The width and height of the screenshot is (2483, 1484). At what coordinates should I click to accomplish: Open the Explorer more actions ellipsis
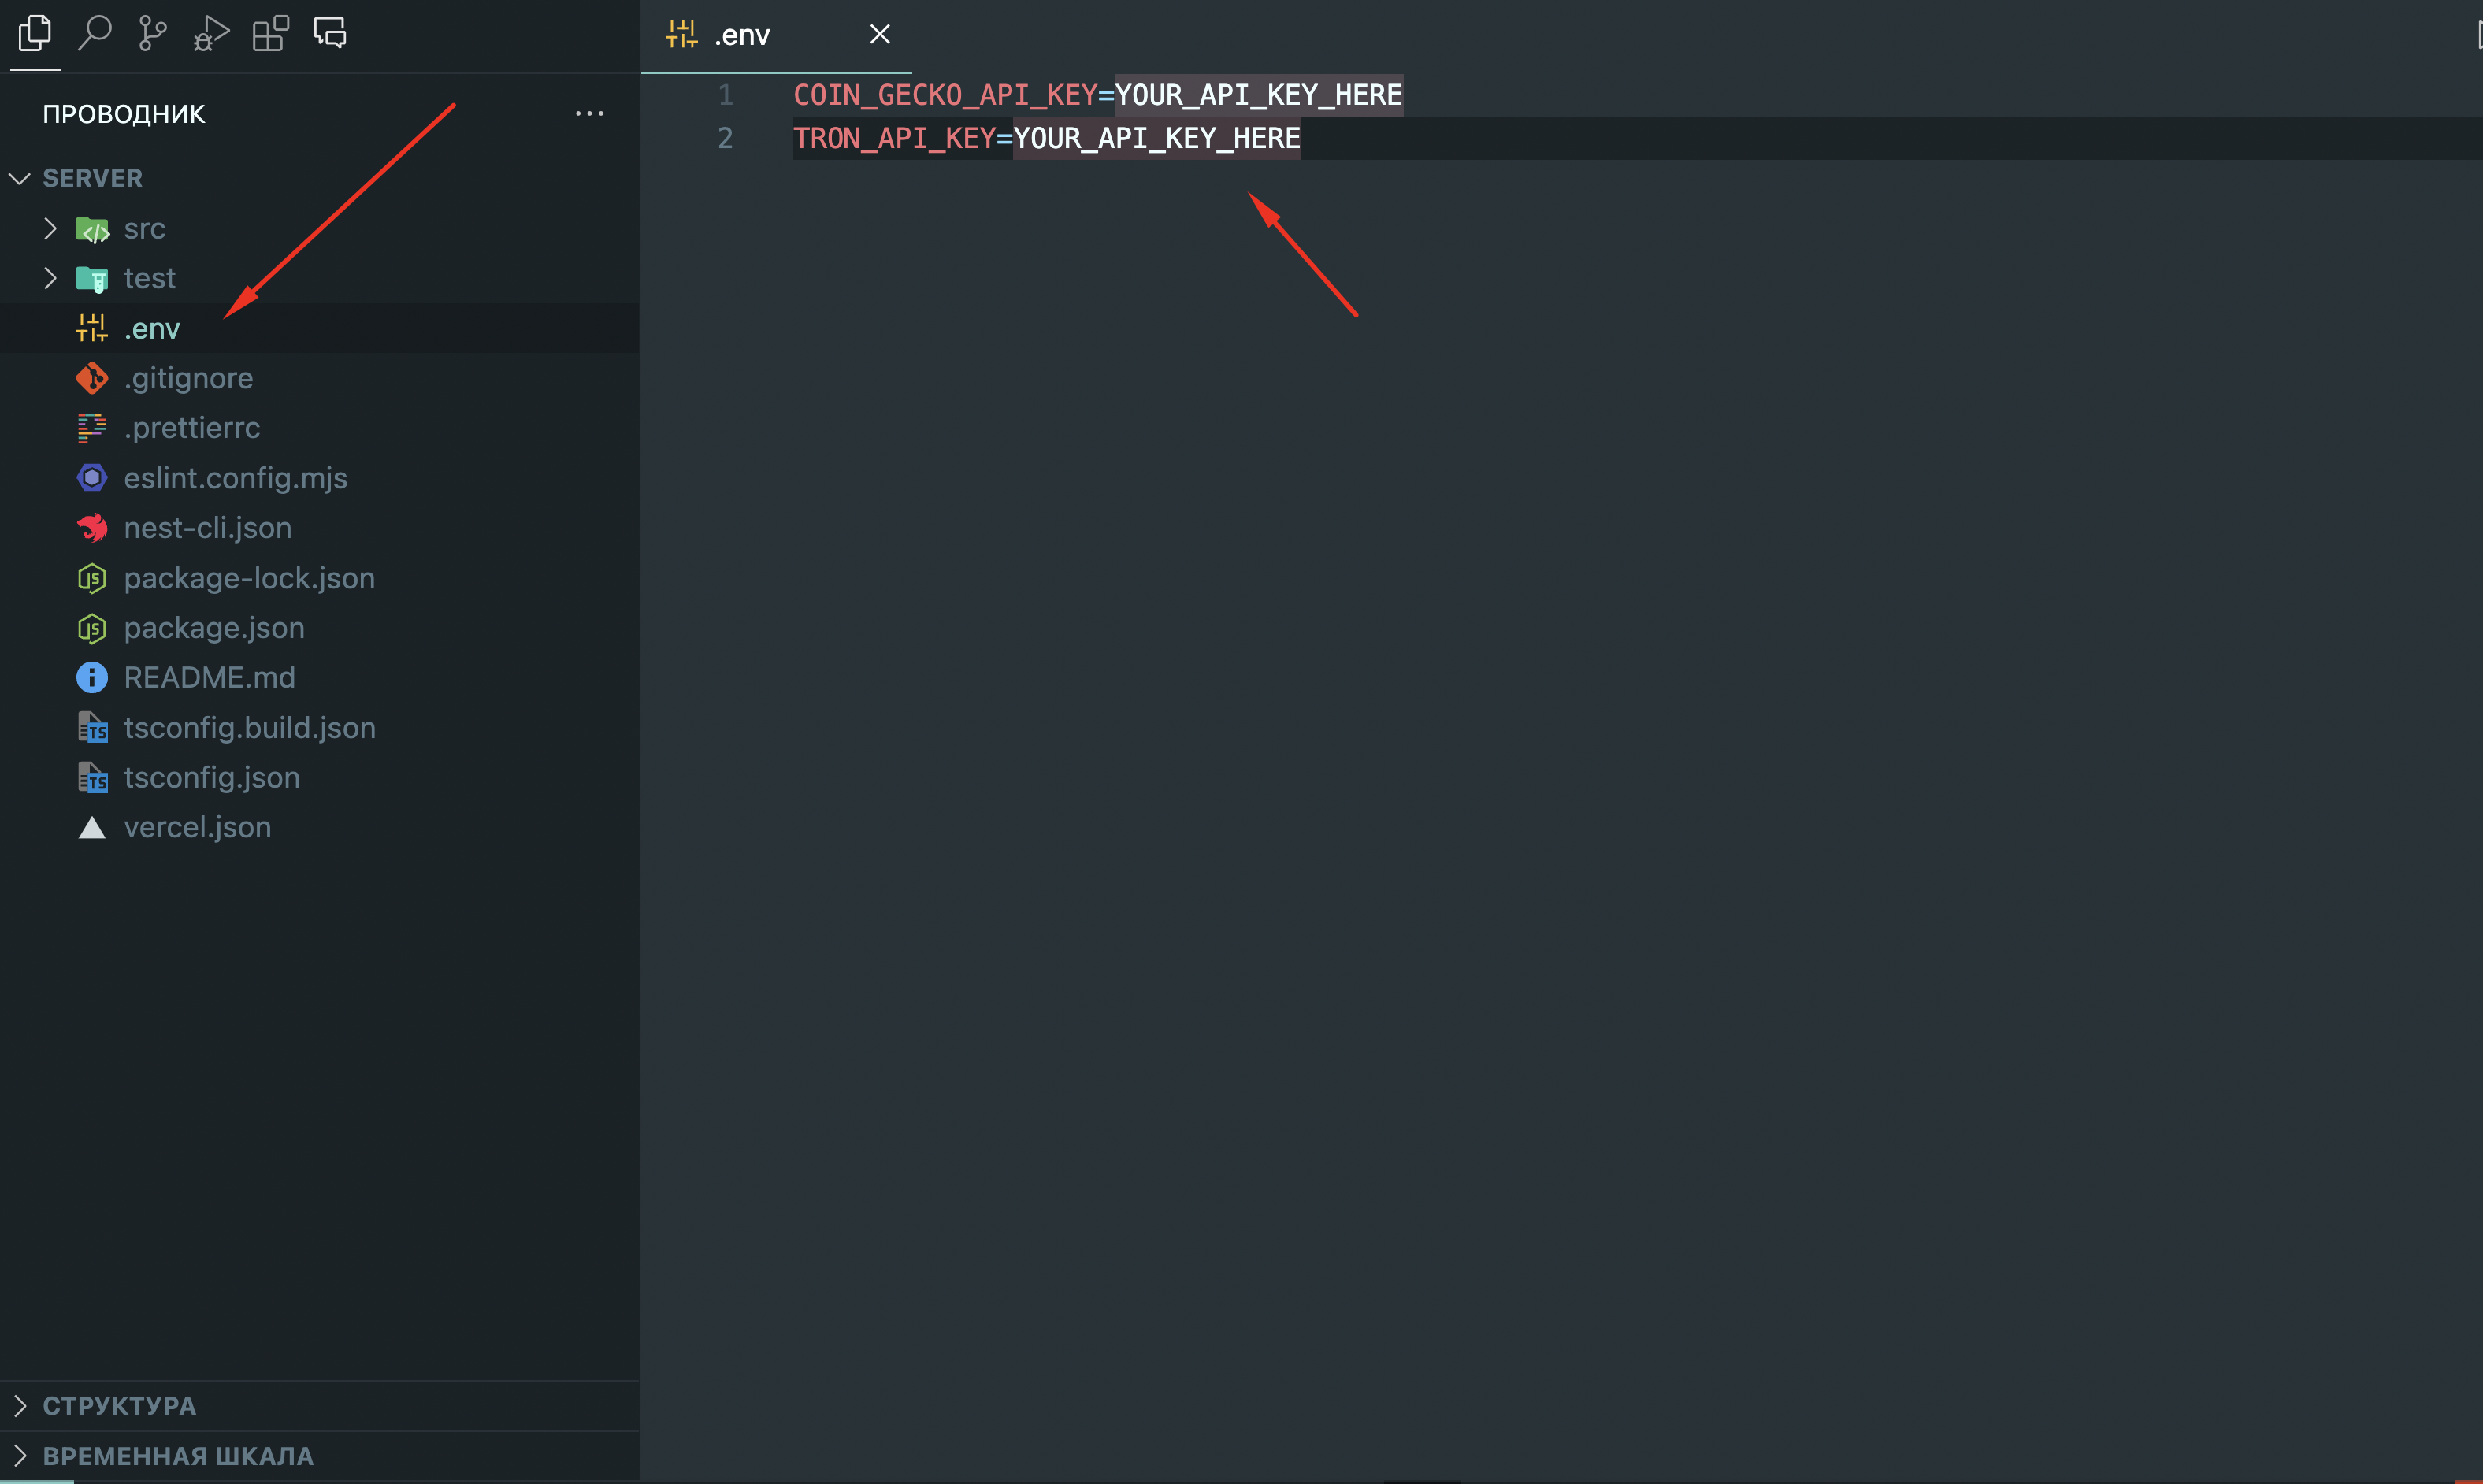[589, 114]
